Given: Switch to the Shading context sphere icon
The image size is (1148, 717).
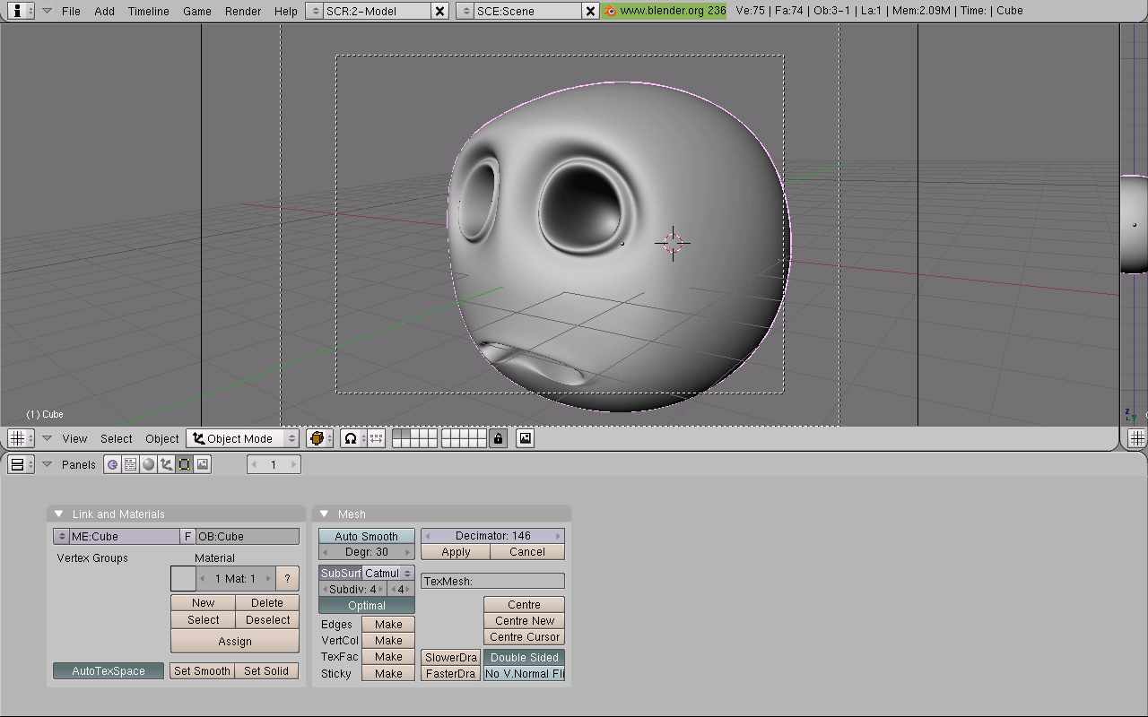Looking at the screenshot, I should tap(148, 464).
